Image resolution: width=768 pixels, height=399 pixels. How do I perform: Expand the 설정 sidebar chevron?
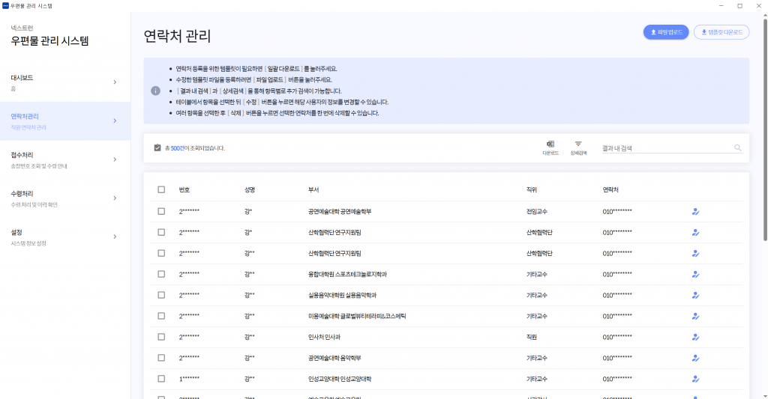click(115, 237)
